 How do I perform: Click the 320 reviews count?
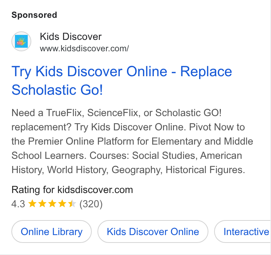pos(91,204)
